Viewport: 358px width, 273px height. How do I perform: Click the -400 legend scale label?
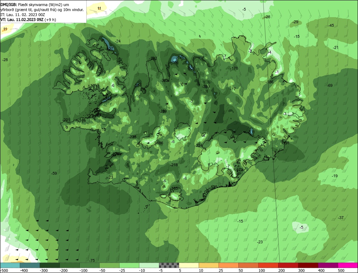coord(24,270)
